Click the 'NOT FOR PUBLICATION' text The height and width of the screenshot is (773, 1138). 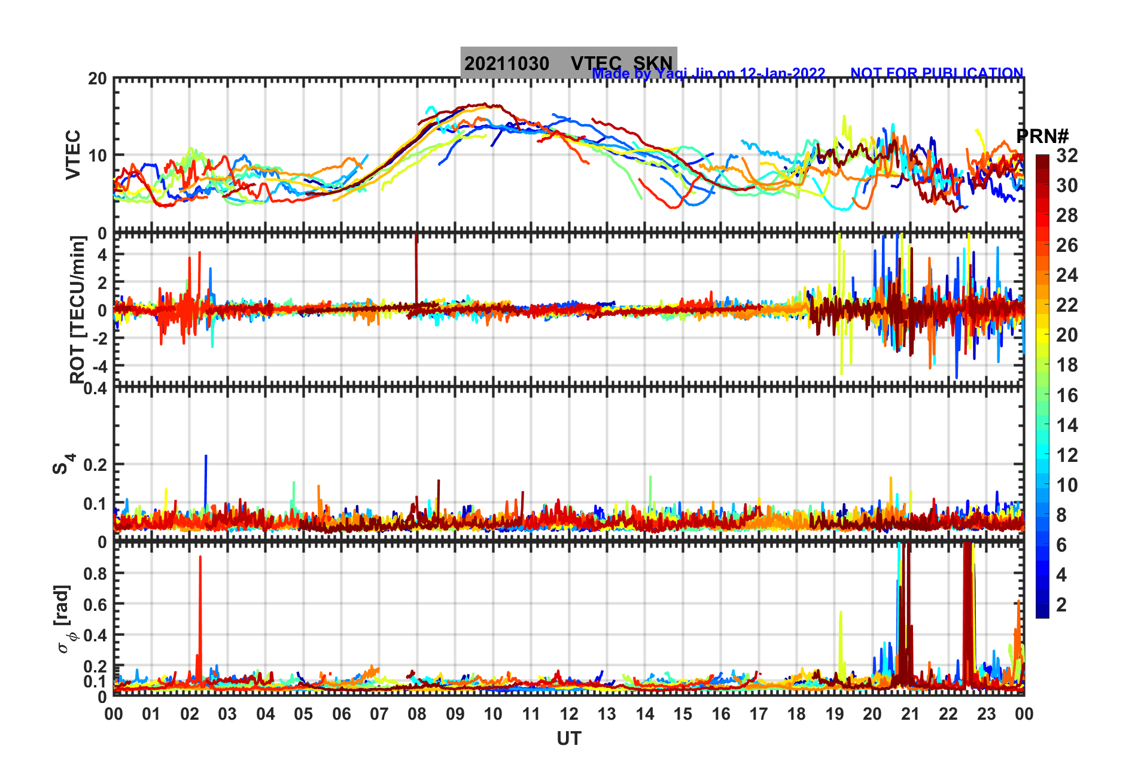click(x=936, y=74)
